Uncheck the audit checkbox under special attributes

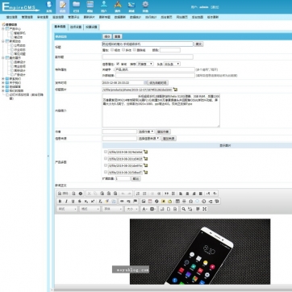click(x=118, y=64)
